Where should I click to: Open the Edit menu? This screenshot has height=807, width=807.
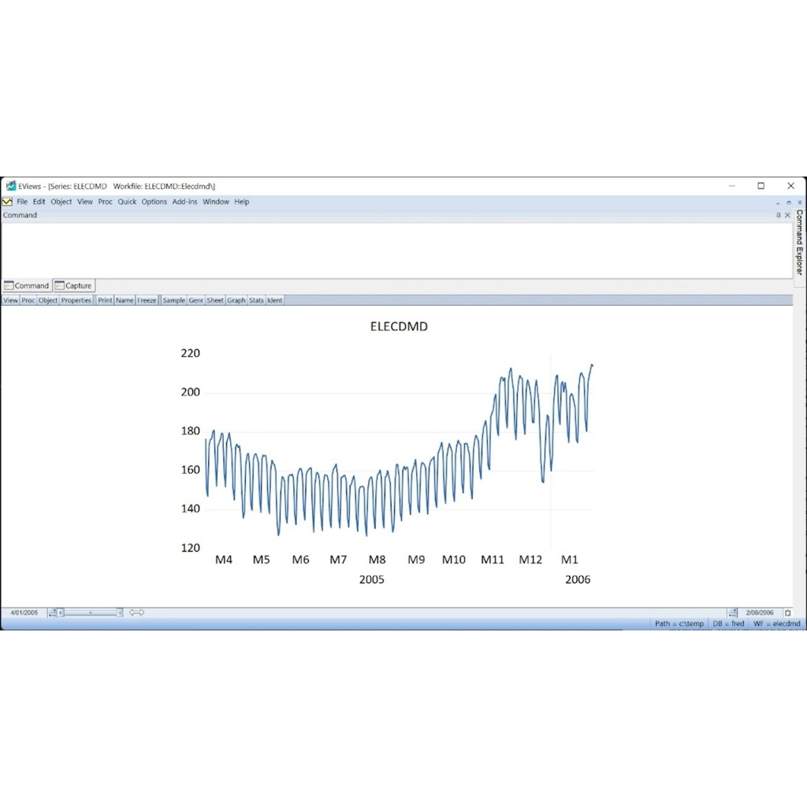tap(39, 202)
